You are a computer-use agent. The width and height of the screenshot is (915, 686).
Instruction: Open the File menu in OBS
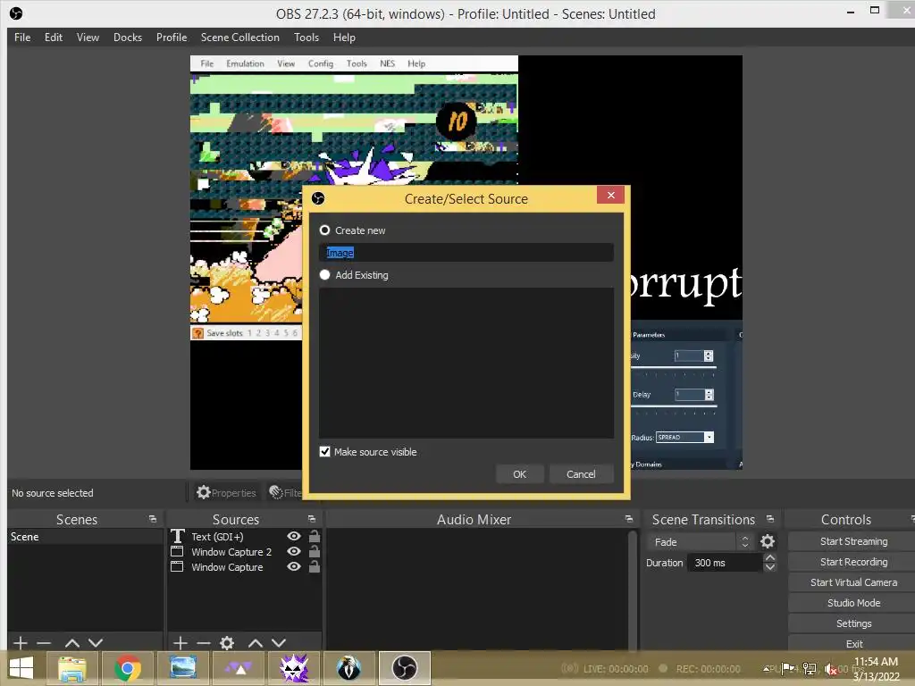22,38
